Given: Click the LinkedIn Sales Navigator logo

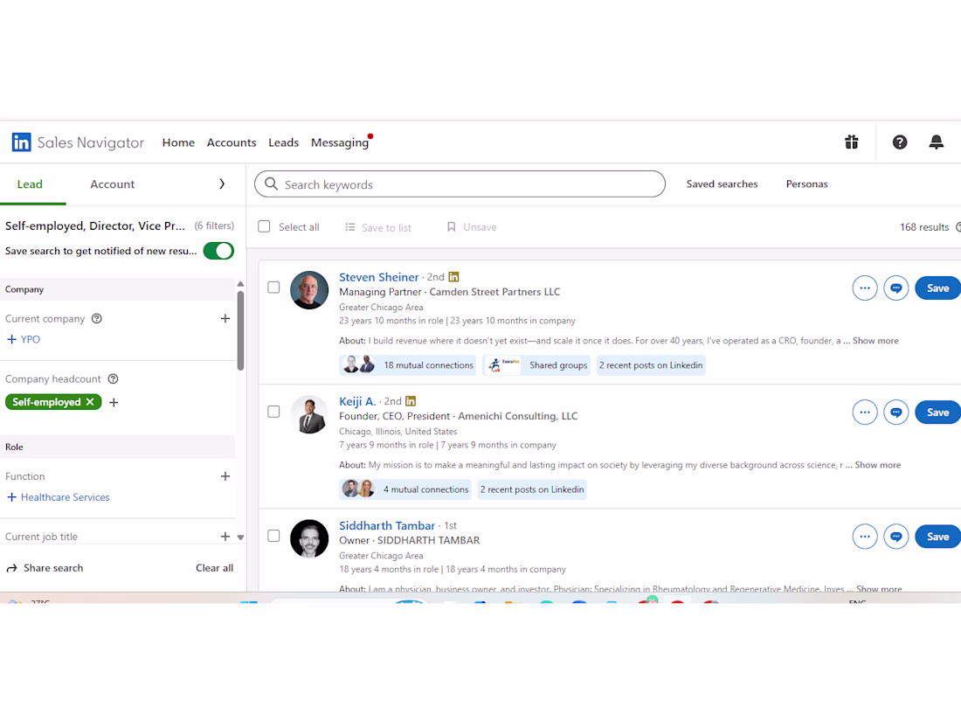Looking at the screenshot, I should [77, 142].
